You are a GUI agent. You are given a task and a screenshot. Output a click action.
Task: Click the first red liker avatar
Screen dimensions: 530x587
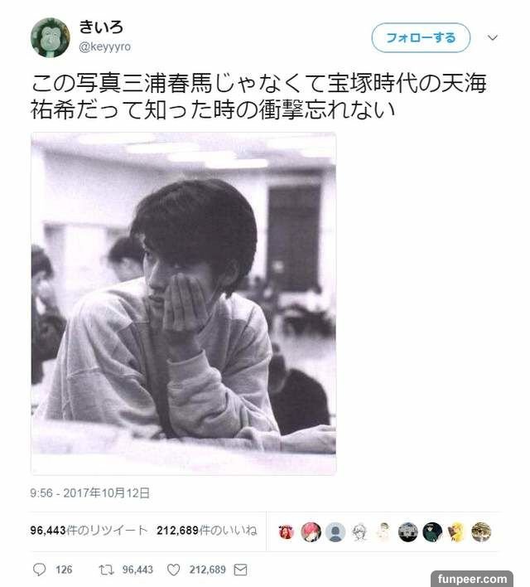click(x=287, y=532)
